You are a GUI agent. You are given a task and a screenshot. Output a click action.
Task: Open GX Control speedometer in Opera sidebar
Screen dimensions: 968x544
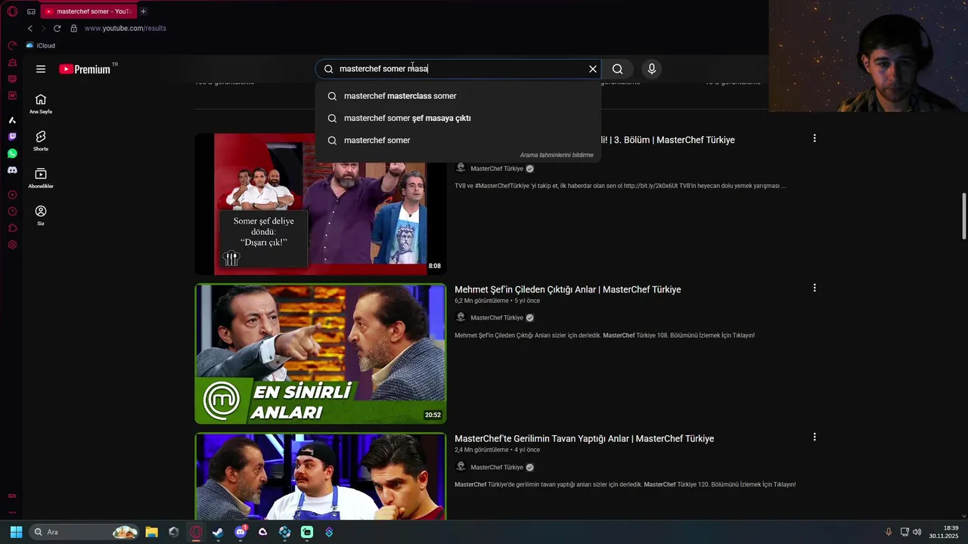[x=12, y=45]
